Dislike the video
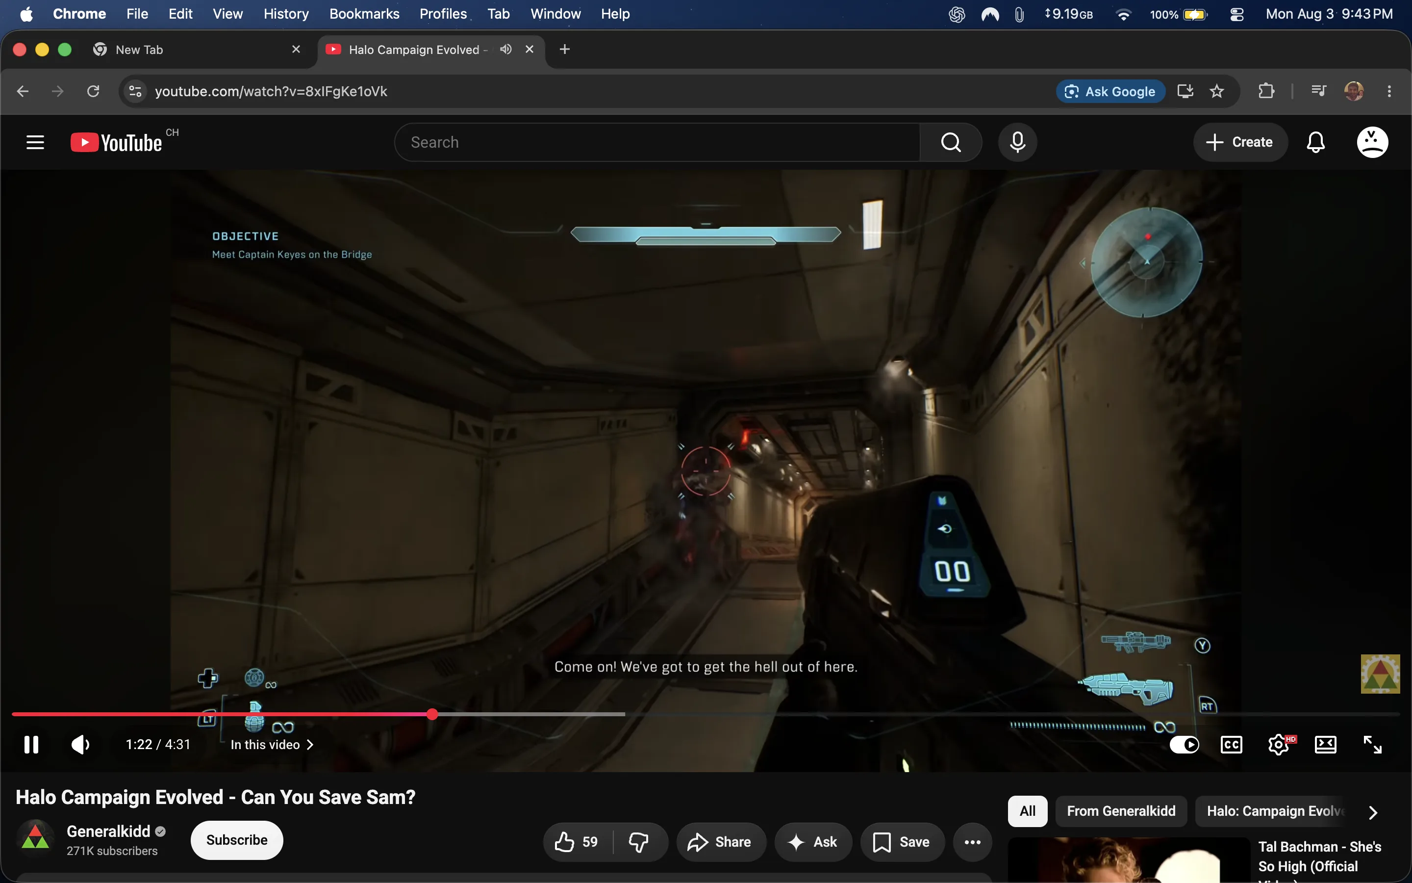 pyautogui.click(x=639, y=841)
